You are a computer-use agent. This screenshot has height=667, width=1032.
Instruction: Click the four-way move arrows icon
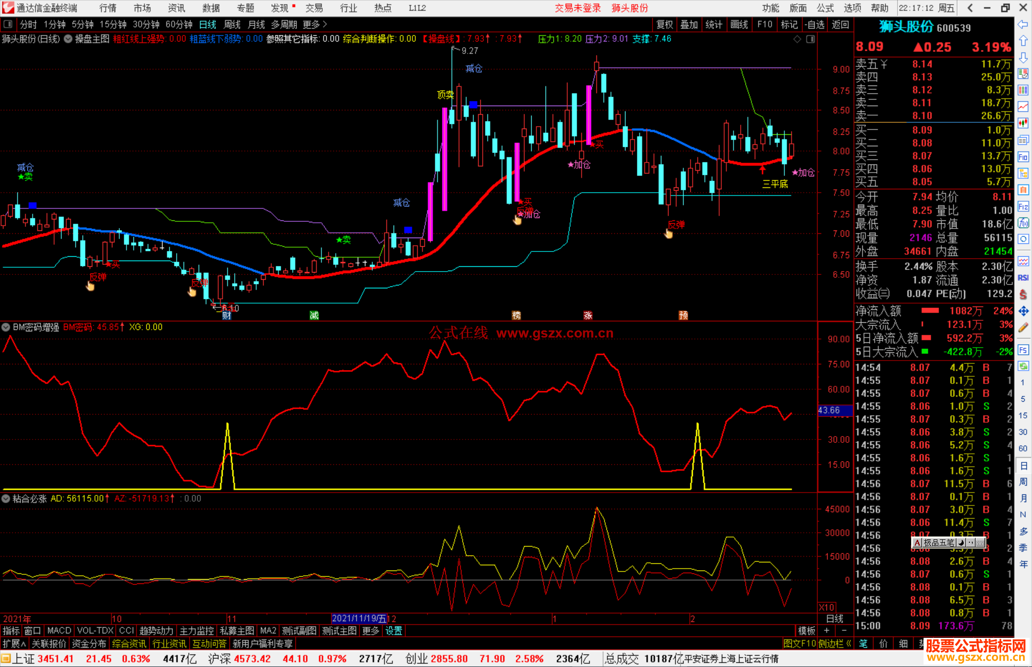pos(1023,311)
